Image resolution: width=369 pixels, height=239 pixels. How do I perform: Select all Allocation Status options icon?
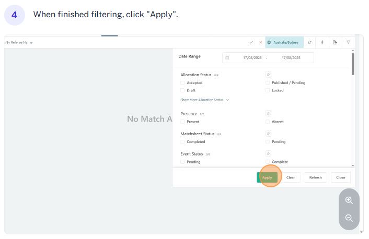pos(268,75)
